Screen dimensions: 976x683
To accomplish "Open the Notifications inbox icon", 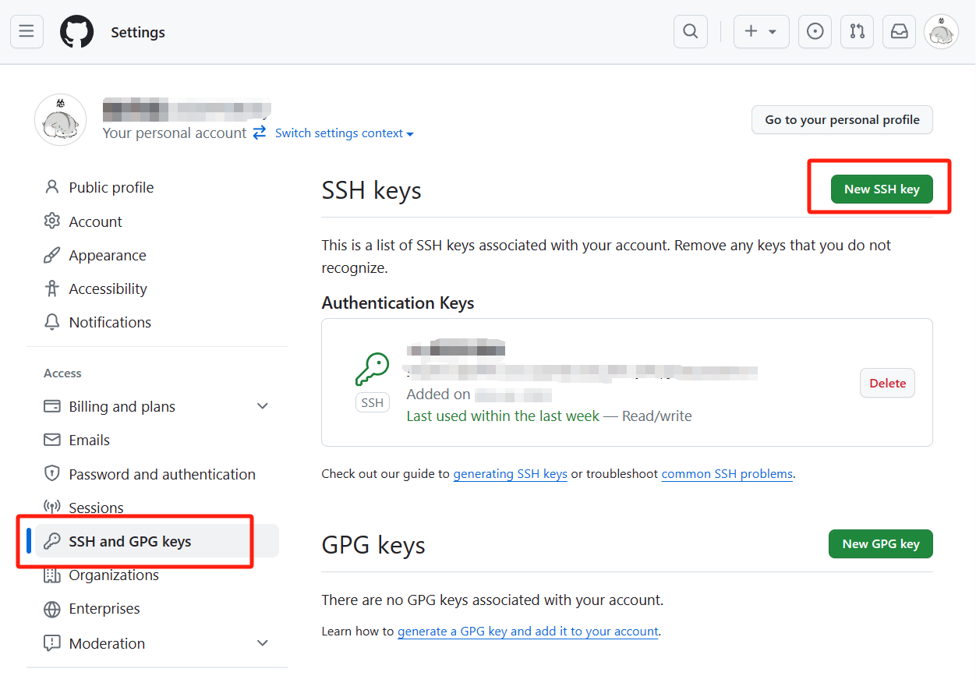I will tap(899, 32).
